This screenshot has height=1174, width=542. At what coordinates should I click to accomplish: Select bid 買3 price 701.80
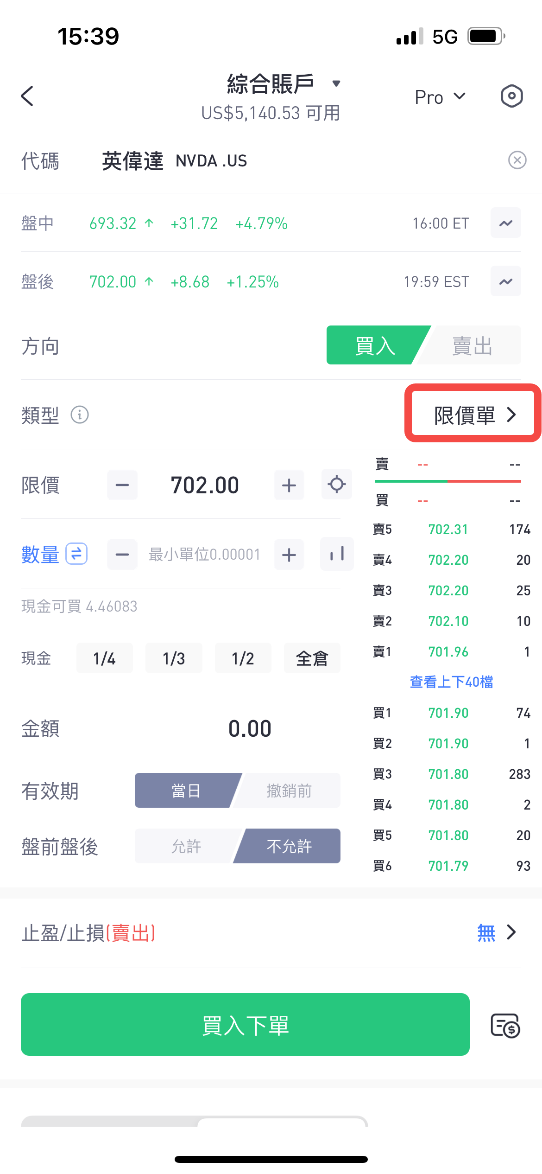[448, 774]
